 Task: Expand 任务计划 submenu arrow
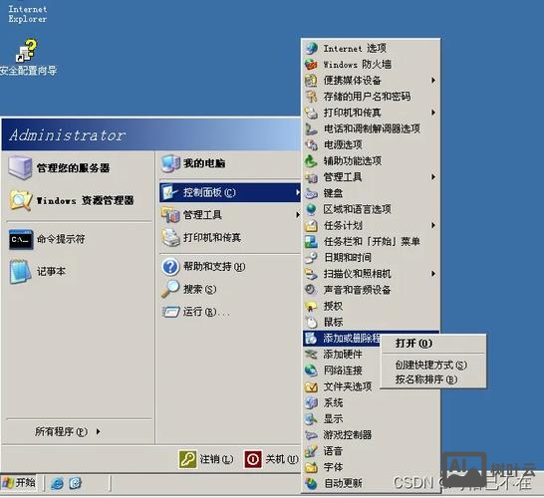click(433, 225)
